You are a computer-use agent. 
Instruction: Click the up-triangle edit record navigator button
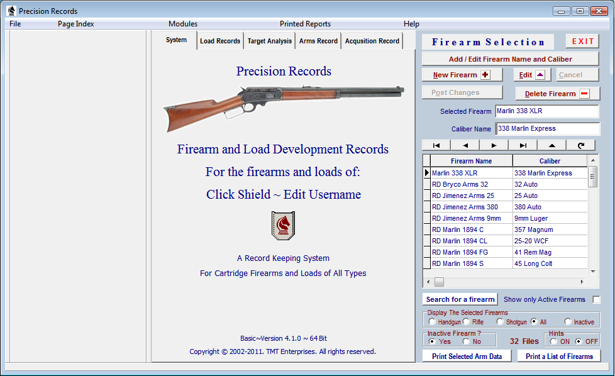point(552,145)
